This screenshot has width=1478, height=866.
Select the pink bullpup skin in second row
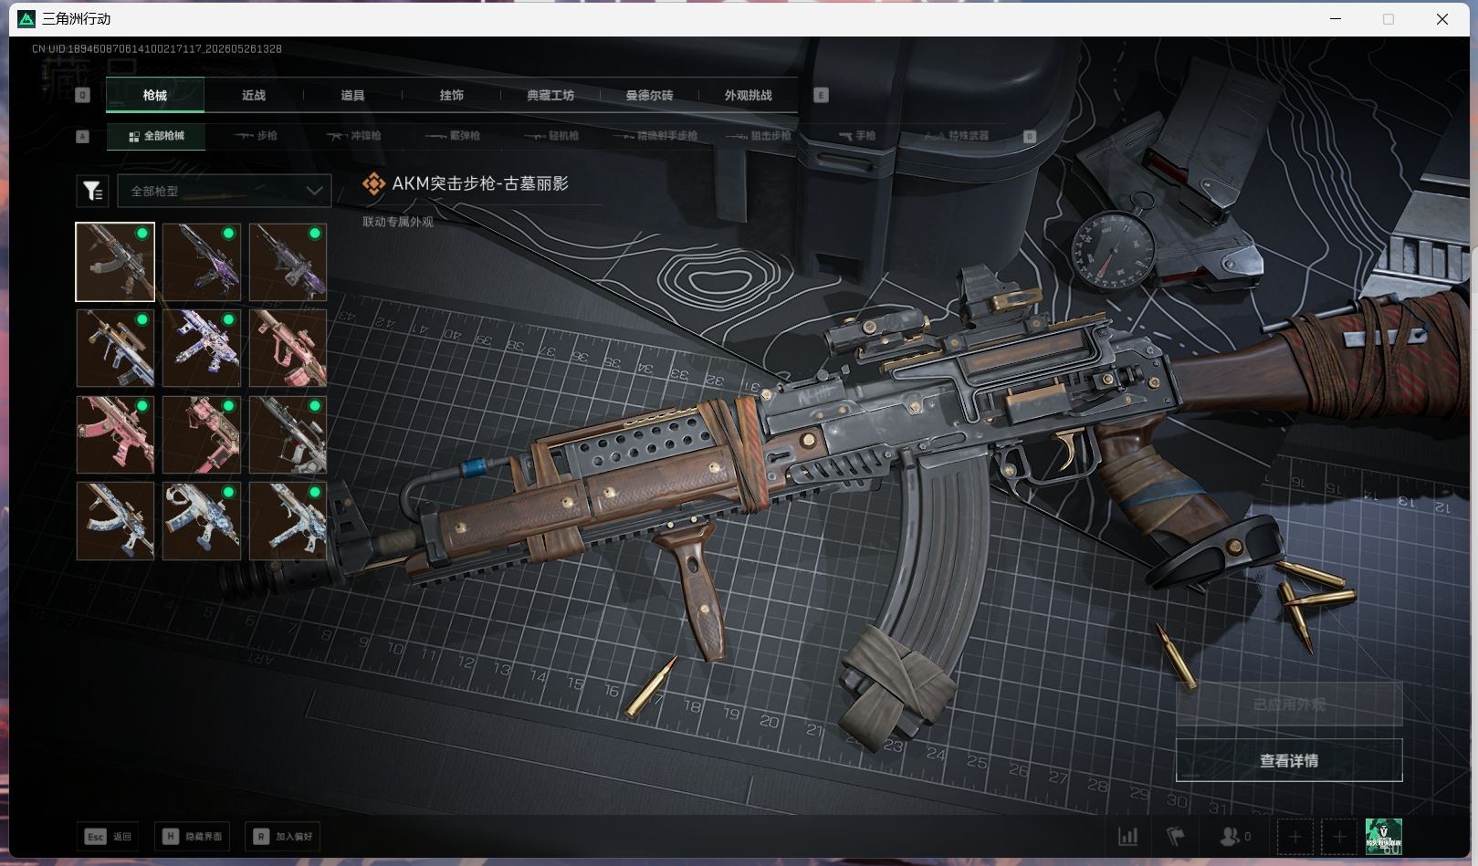[288, 348]
